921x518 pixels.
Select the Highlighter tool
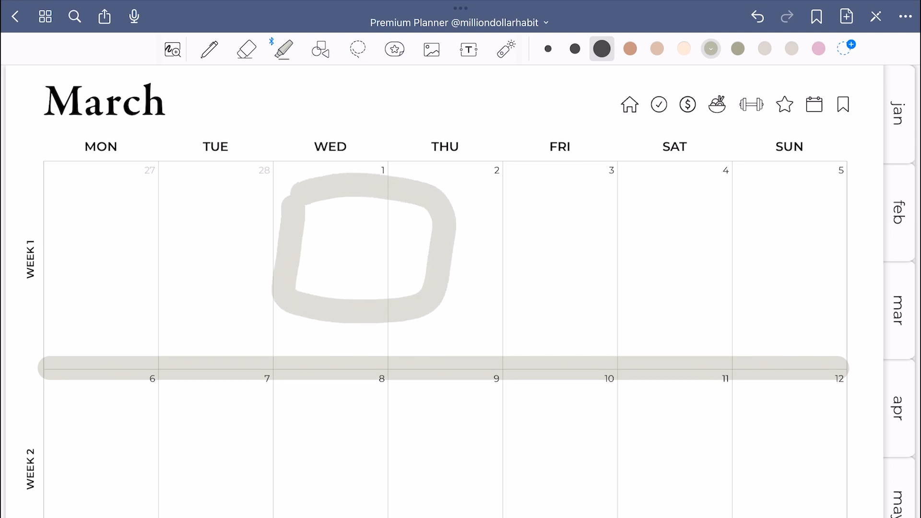283,49
